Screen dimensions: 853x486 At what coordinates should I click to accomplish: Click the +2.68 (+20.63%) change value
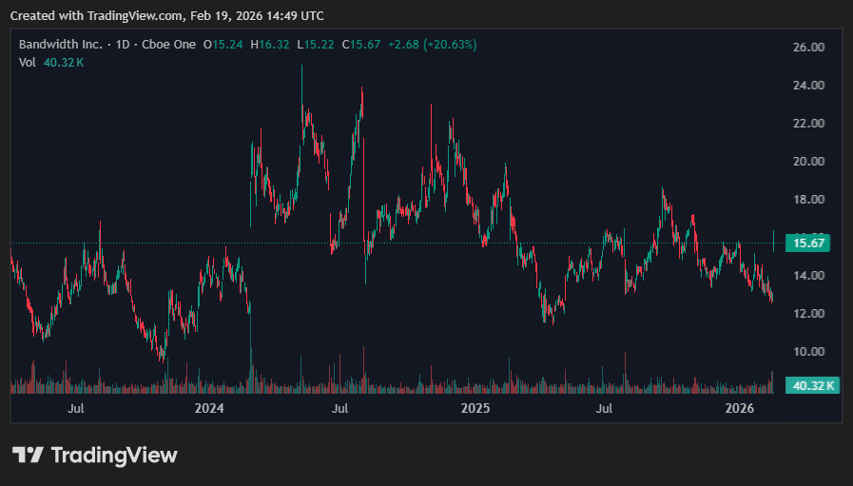point(433,45)
